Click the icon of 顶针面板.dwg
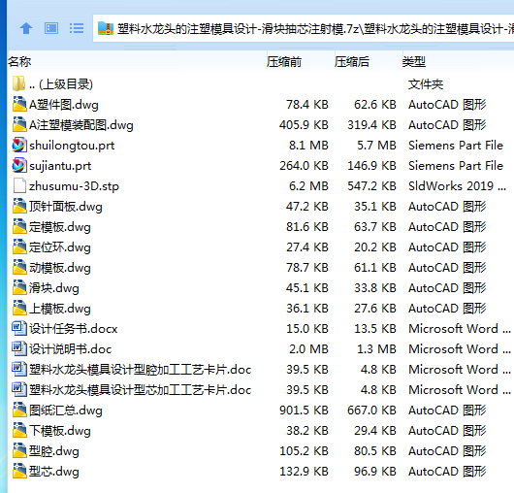Image resolution: width=514 pixels, height=493 pixels. point(19,206)
